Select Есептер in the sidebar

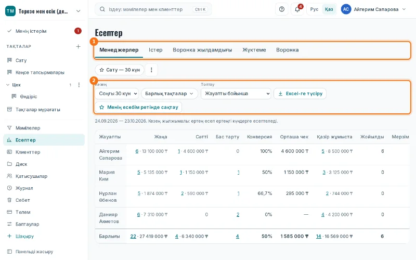[44, 140]
